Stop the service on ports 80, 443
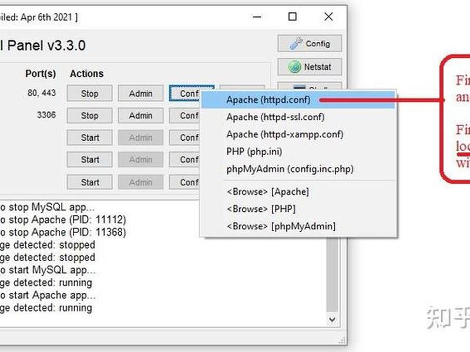This screenshot has width=470, height=352. [x=90, y=93]
